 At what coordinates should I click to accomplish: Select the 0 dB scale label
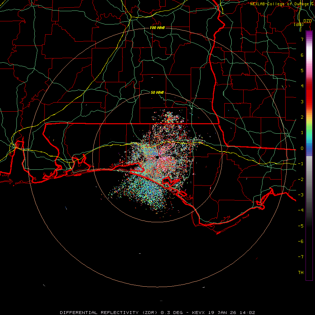point(302,148)
